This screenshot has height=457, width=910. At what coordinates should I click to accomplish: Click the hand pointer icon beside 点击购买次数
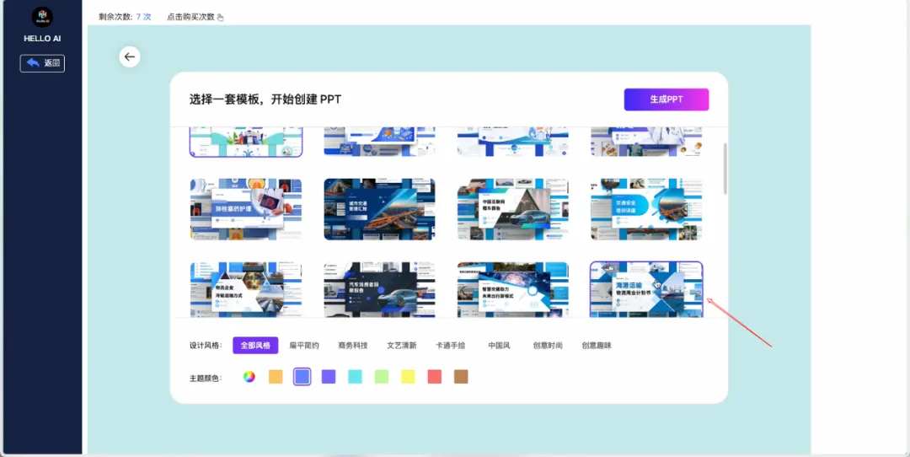[x=220, y=18]
